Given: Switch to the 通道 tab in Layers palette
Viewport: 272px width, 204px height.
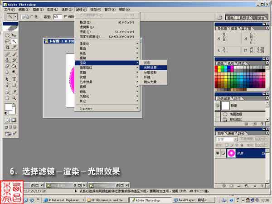Looking at the screenshot, I should coord(231,133).
